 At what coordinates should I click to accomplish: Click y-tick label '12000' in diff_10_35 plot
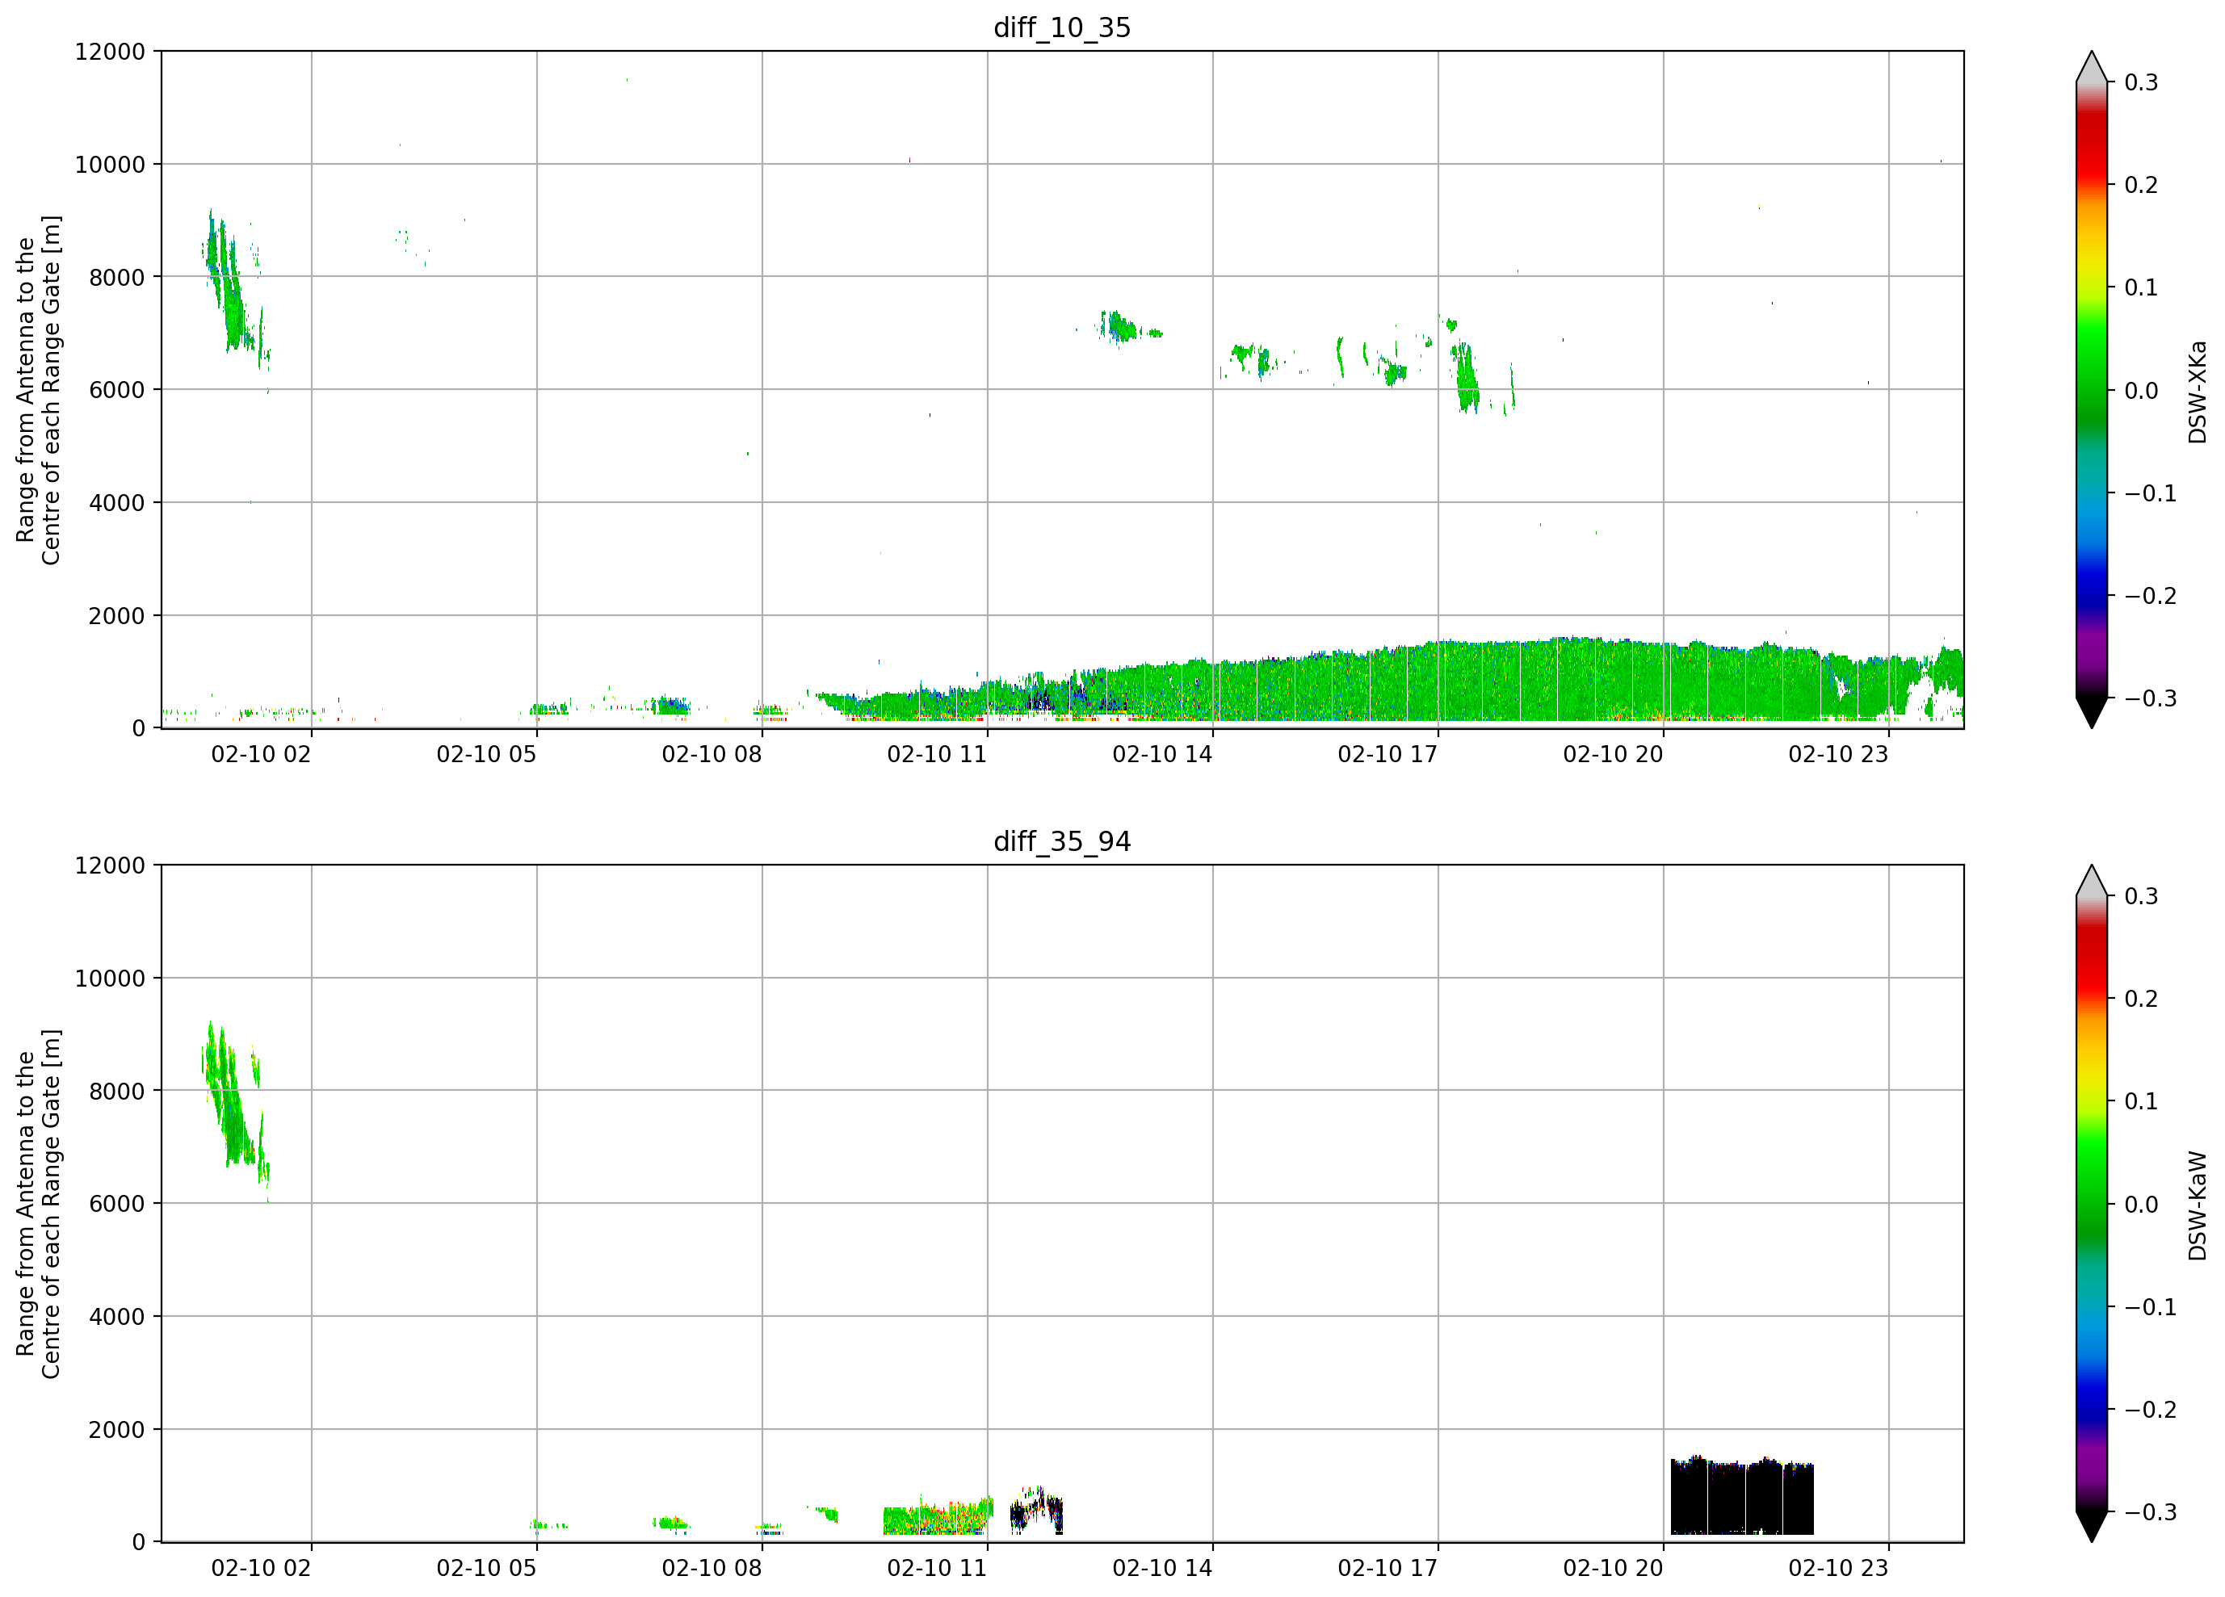(110, 52)
